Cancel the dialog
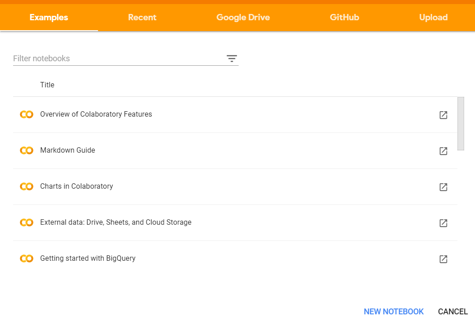 pyautogui.click(x=452, y=312)
